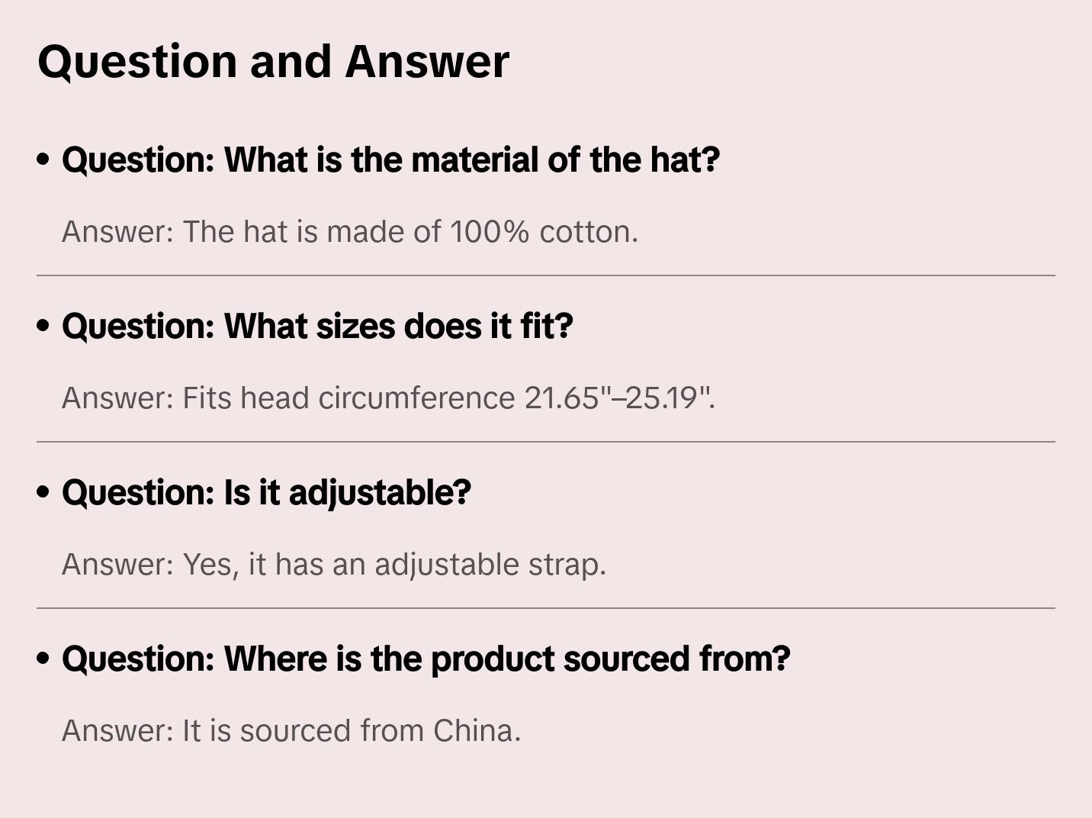Click the sourced from China answer
The height and width of the screenshot is (818, 1092).
point(291,731)
